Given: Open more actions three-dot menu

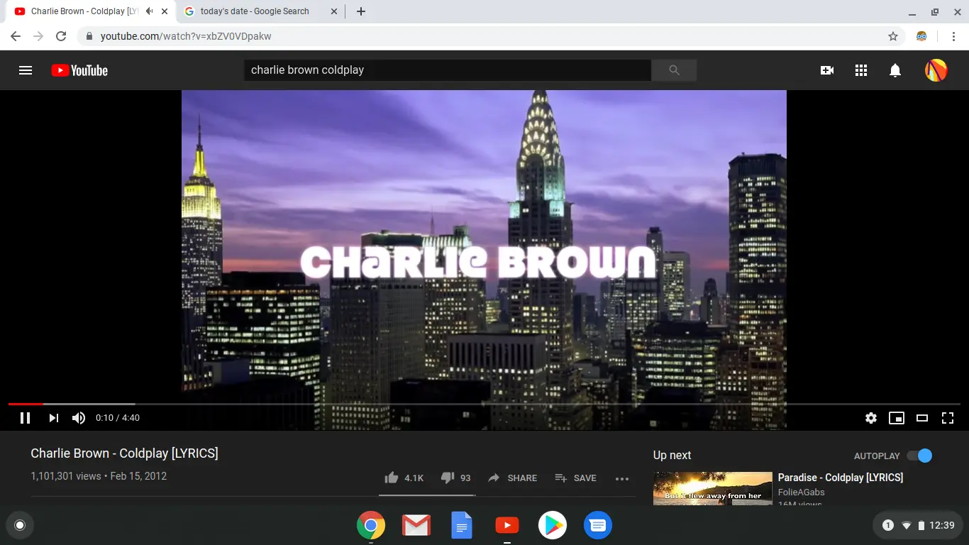Looking at the screenshot, I should 622,478.
